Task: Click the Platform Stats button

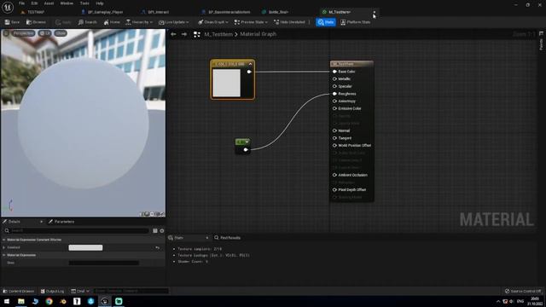Action: [x=355, y=22]
